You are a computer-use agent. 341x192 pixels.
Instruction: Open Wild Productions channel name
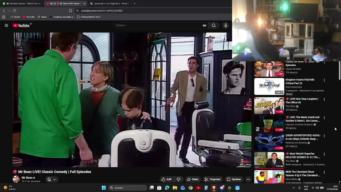click(294, 87)
